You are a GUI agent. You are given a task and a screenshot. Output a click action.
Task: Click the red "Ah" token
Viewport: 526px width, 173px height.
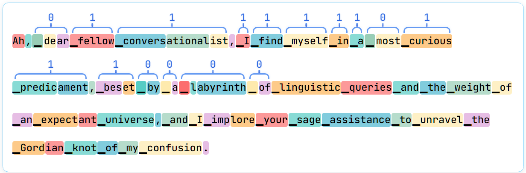click(18, 41)
